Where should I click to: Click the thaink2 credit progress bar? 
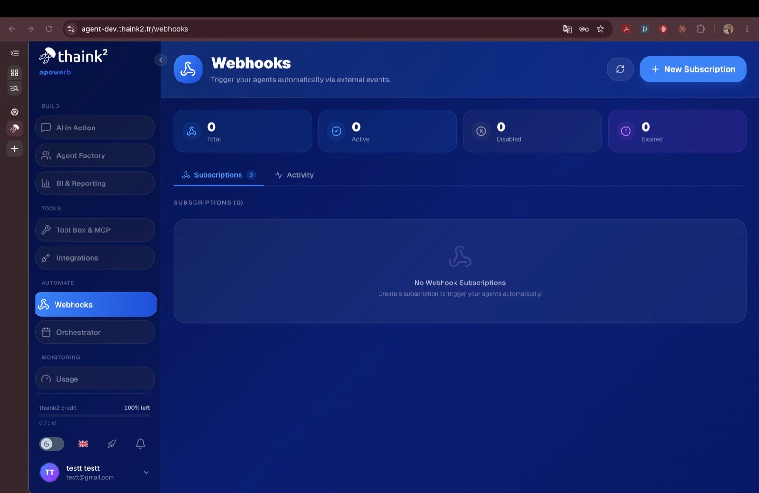coord(95,415)
